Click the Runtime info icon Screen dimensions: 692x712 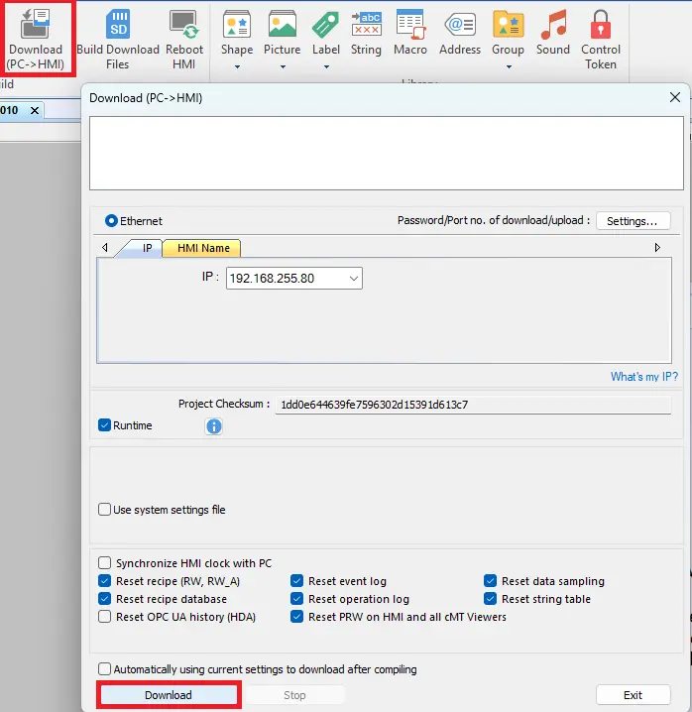pyautogui.click(x=214, y=426)
